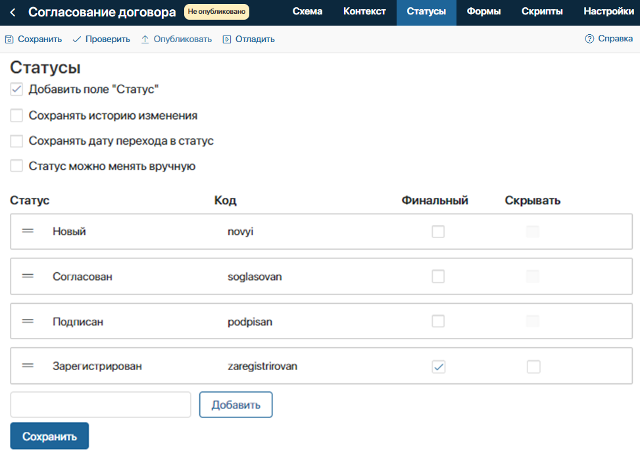Image resolution: width=640 pixels, height=453 pixels.
Task: Click the Не опубликовано status badge
Action: (x=217, y=12)
